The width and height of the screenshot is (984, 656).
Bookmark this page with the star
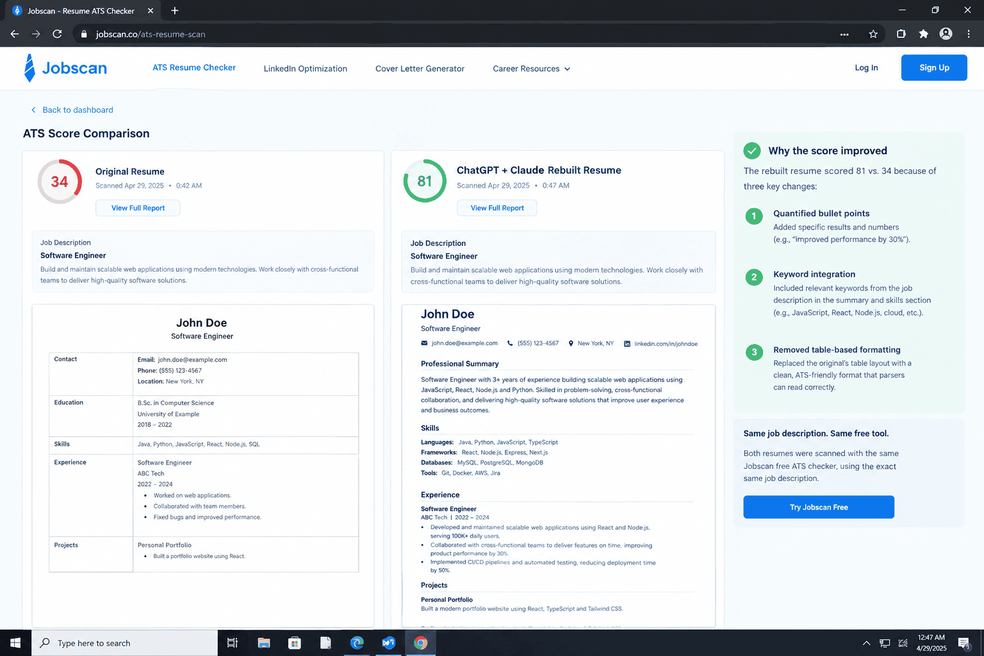coord(873,34)
